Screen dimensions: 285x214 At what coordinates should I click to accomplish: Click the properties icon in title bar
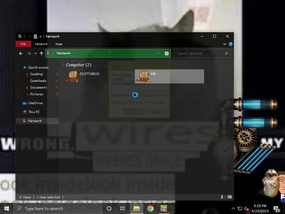coord(30,37)
